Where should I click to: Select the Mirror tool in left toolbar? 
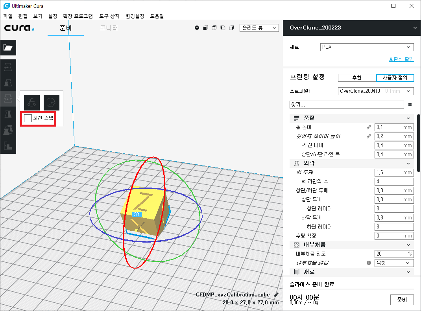8,114
